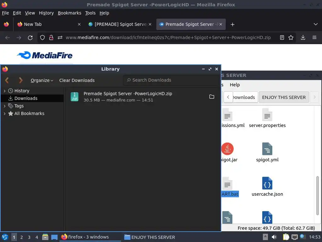
Task: Open a new tab with plus button
Action: 232,25
